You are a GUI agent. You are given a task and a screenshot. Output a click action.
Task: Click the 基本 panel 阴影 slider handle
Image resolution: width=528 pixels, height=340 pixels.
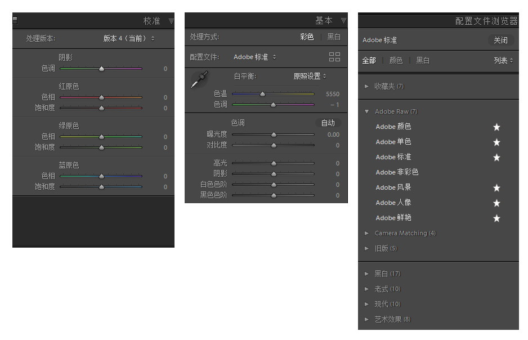(x=274, y=174)
